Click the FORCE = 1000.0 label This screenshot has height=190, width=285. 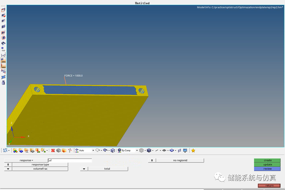pyautogui.click(x=73, y=75)
